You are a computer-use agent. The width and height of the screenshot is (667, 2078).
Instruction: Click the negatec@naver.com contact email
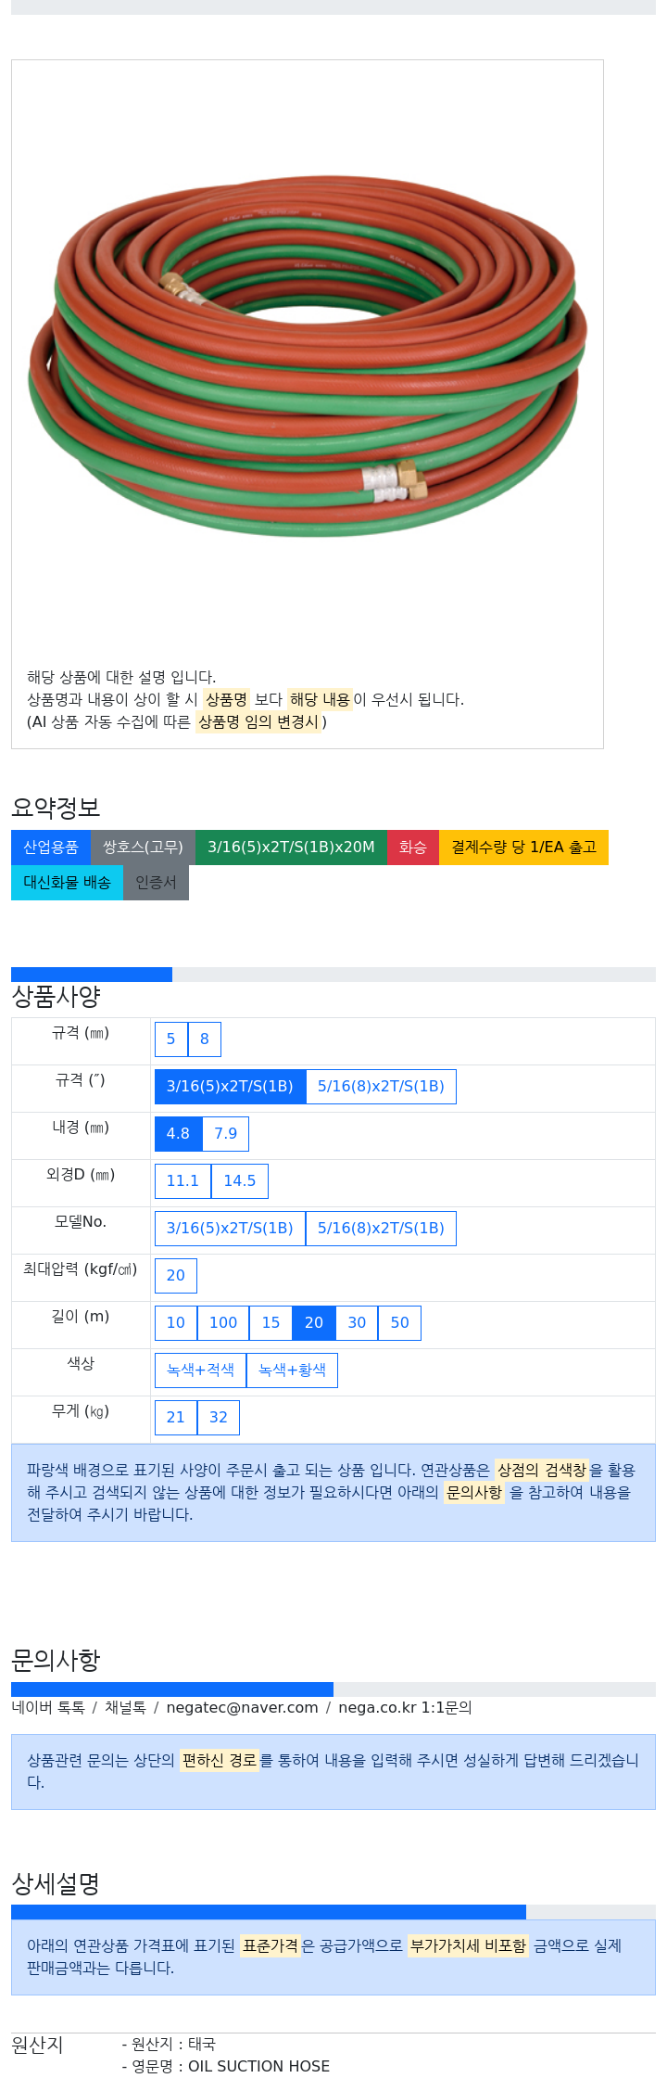(x=242, y=1708)
